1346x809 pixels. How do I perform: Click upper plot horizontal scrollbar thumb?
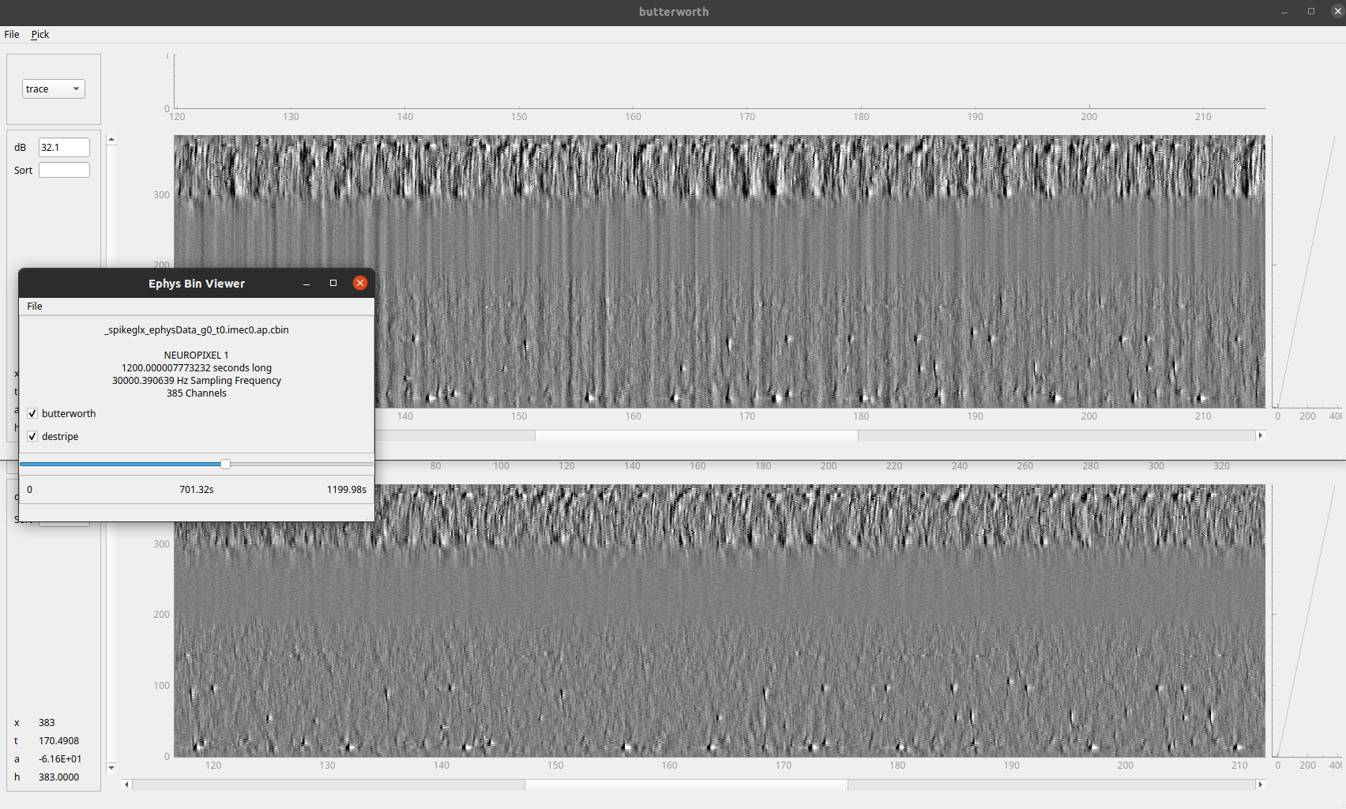click(x=696, y=435)
